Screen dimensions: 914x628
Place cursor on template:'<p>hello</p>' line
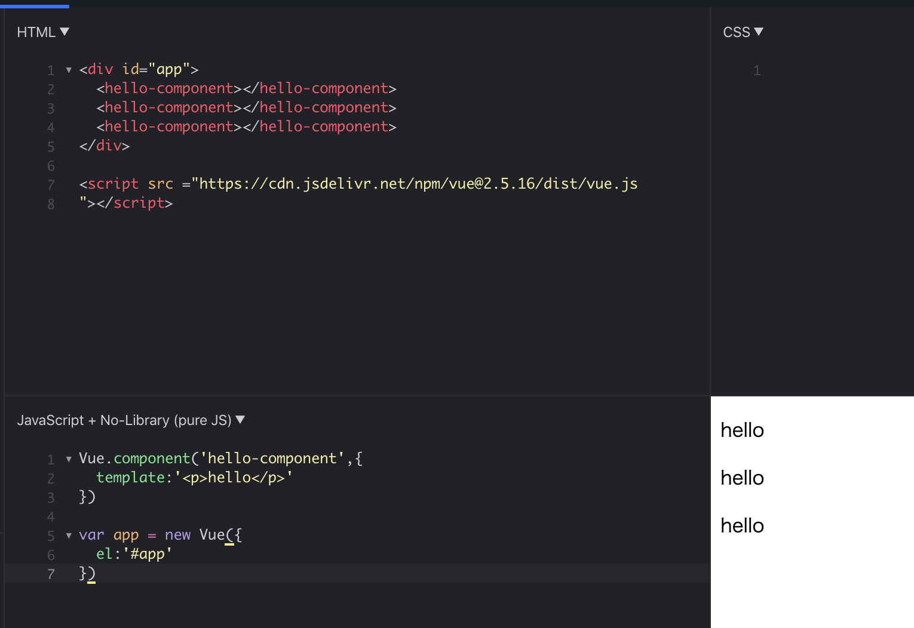pyautogui.click(x=194, y=477)
